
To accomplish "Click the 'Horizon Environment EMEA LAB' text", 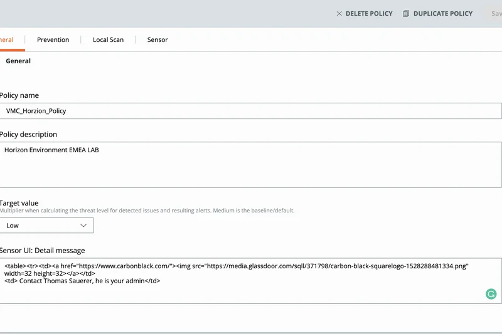I will (x=51, y=150).
